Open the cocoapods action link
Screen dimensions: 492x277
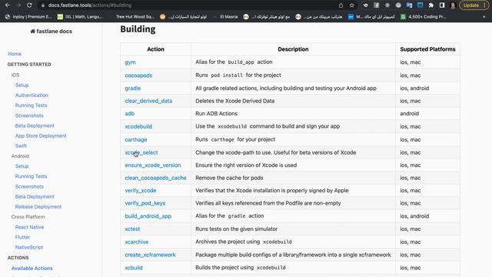click(138, 75)
